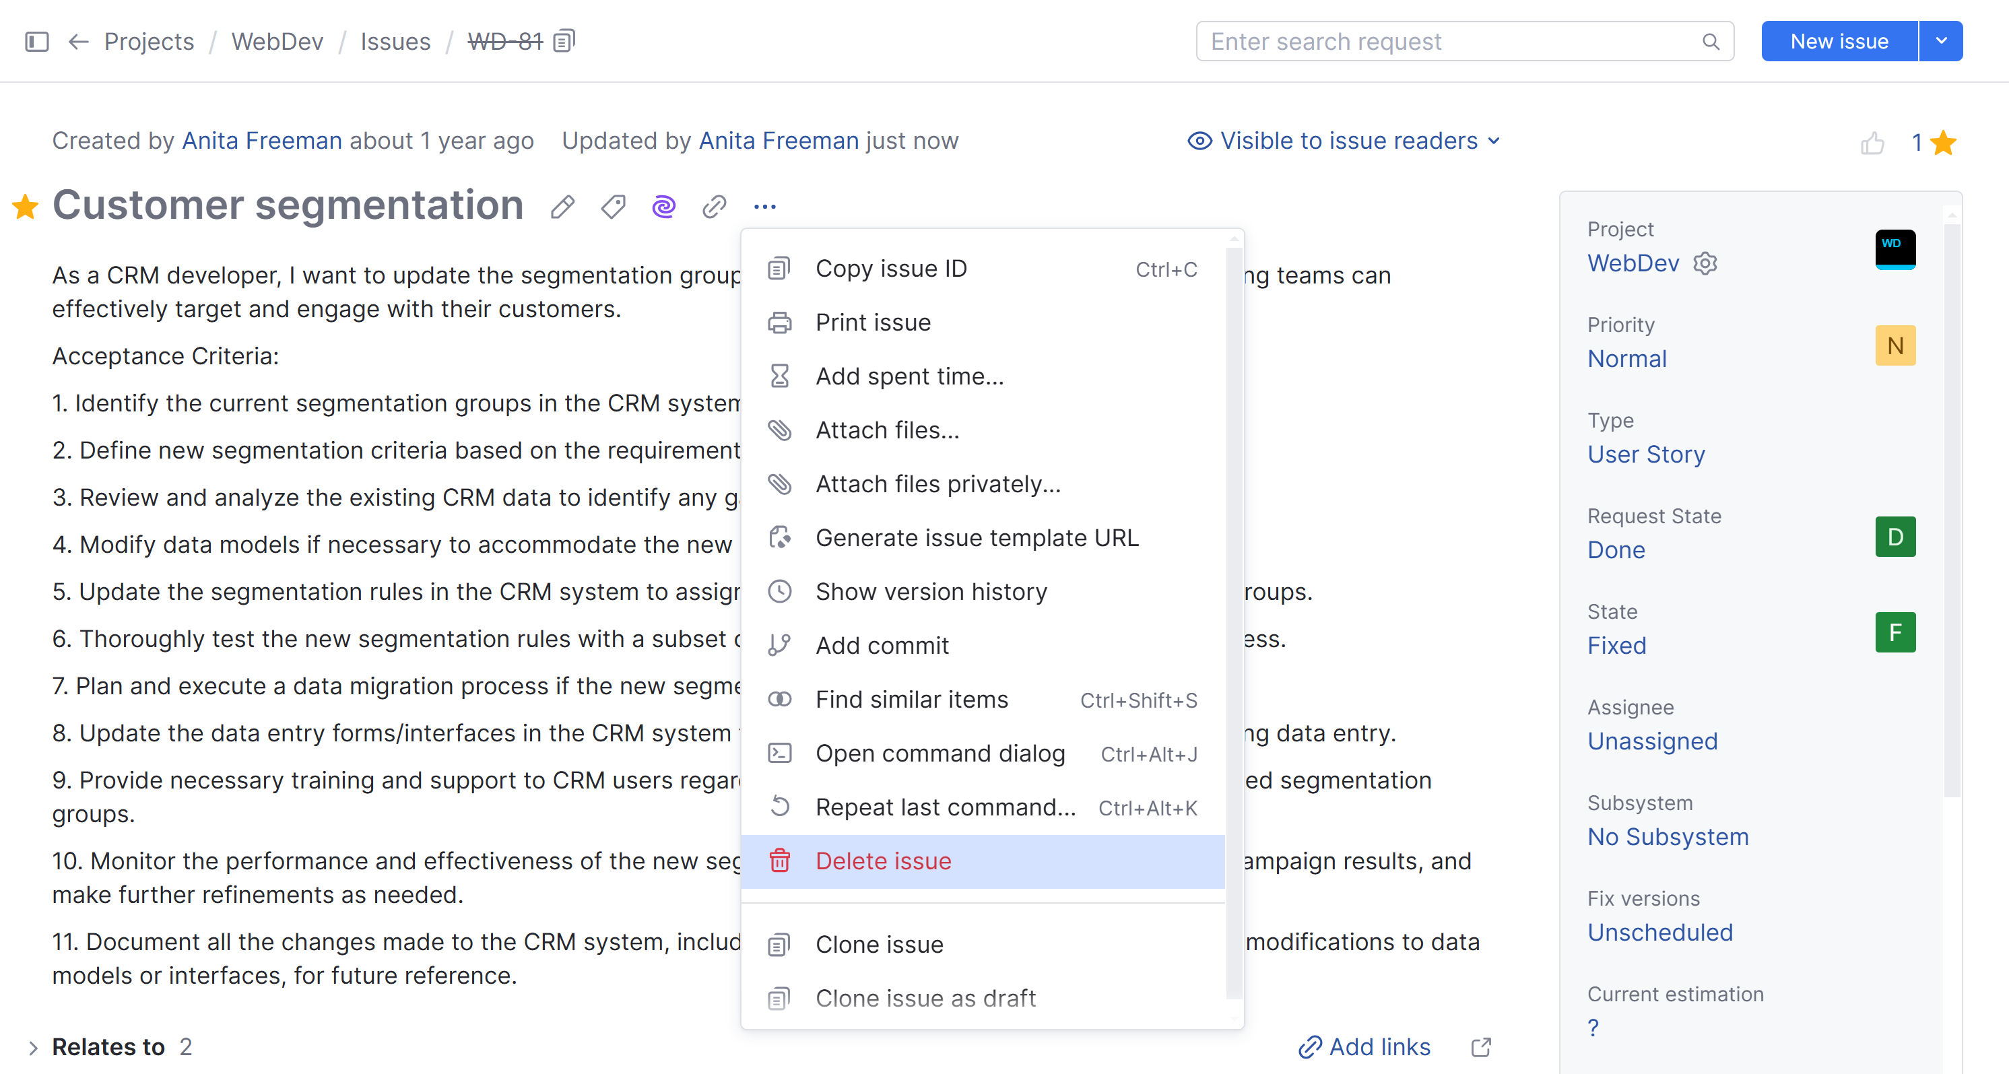Click the three-dots more actions icon
Viewport: 2009px width, 1074px height.
pos(764,207)
